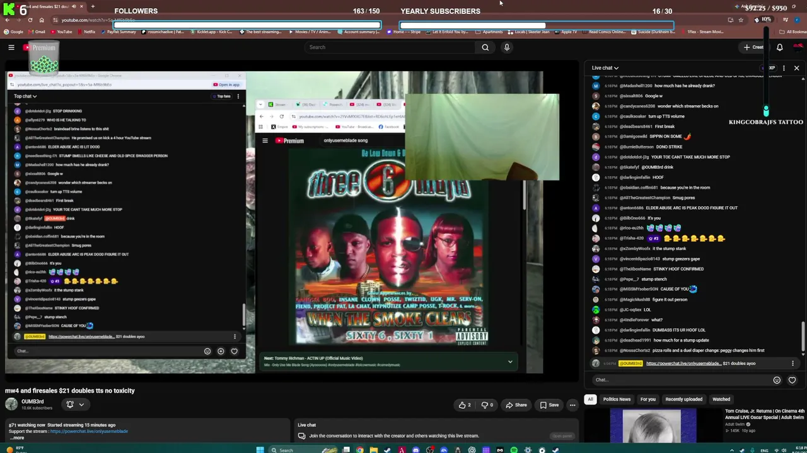Image resolution: width=807 pixels, height=453 pixels.
Task: Open the Tom Cruise Jr. video thumbnail
Action: (653, 425)
